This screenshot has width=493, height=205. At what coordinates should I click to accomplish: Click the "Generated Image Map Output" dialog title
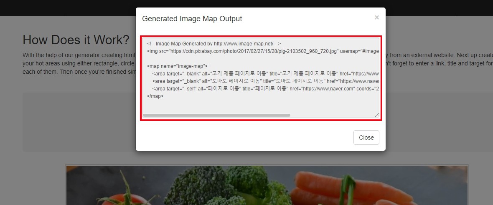(x=192, y=18)
